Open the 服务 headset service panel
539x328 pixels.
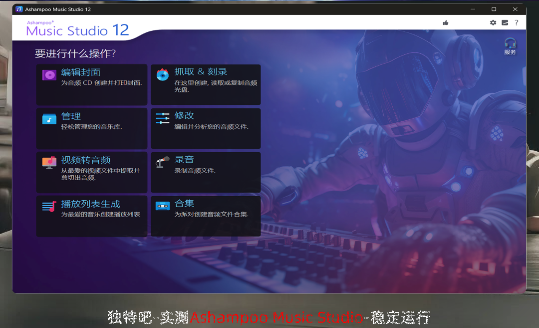click(x=510, y=46)
